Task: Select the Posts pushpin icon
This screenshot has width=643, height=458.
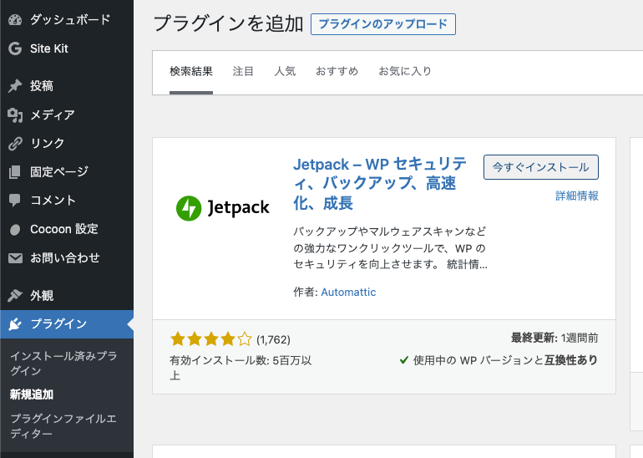Action: (15, 86)
